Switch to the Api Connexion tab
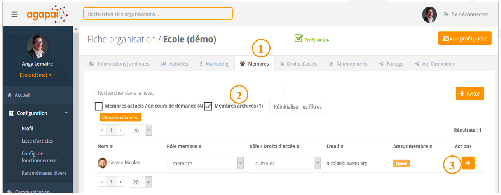 [435, 64]
